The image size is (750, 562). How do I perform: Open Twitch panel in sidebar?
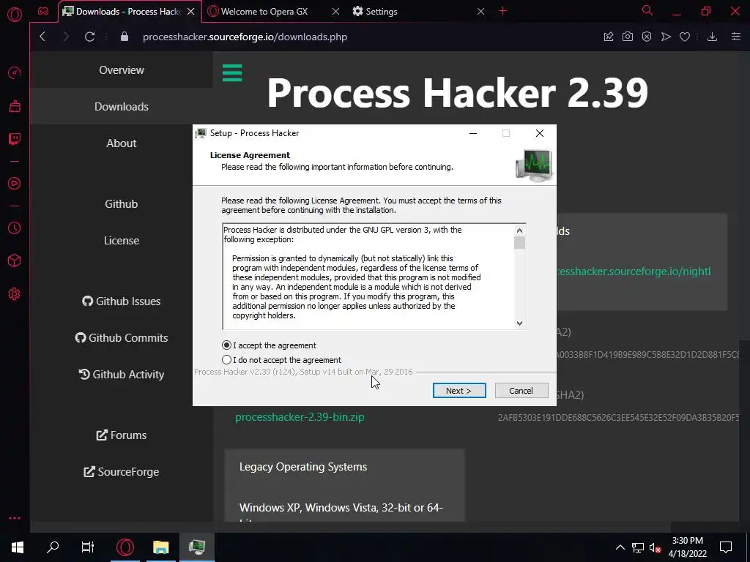(15, 139)
